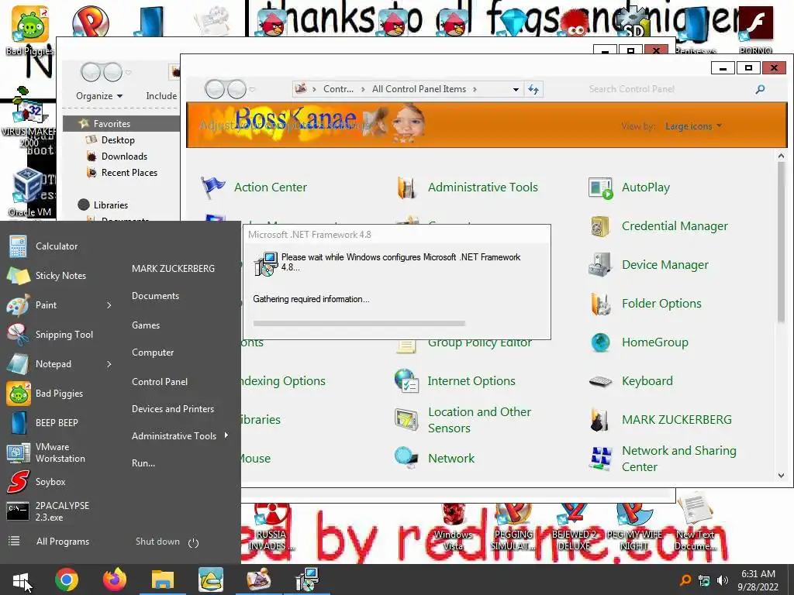Open Run... from the Start menu

click(x=143, y=463)
